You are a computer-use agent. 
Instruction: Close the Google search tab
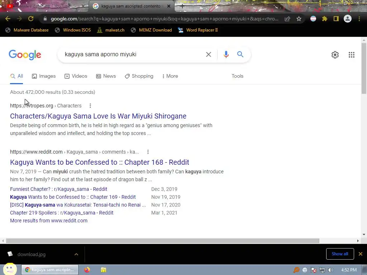pos(169,6)
